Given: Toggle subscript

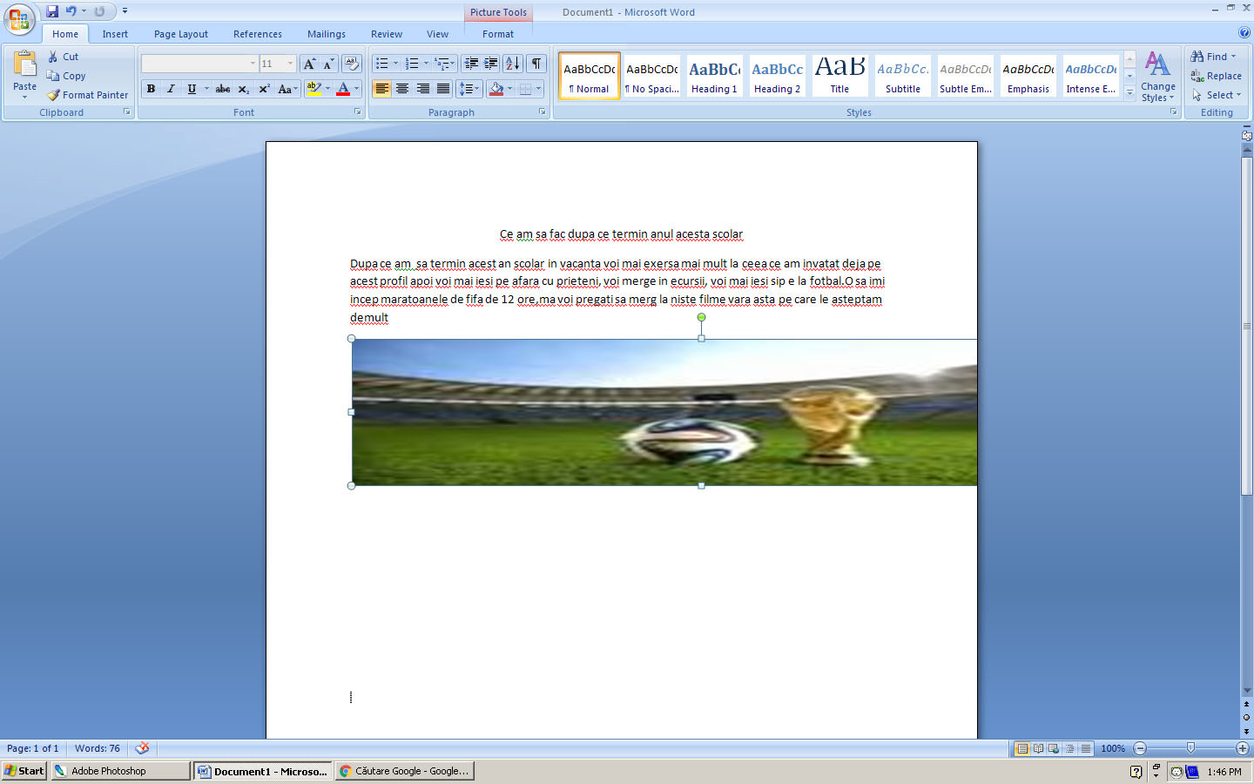Looking at the screenshot, I should click(x=244, y=89).
